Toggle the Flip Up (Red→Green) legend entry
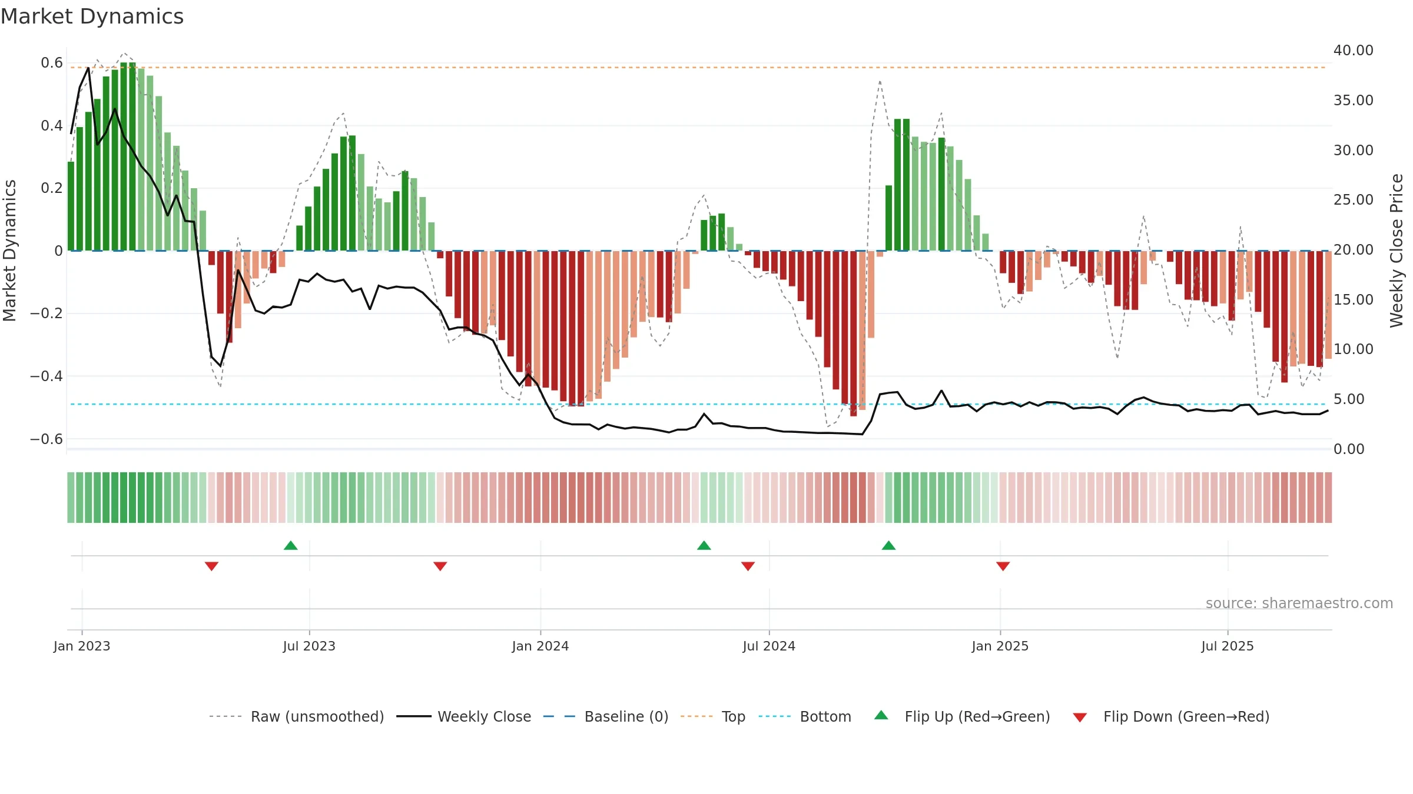The height and width of the screenshot is (794, 1413). [962, 716]
